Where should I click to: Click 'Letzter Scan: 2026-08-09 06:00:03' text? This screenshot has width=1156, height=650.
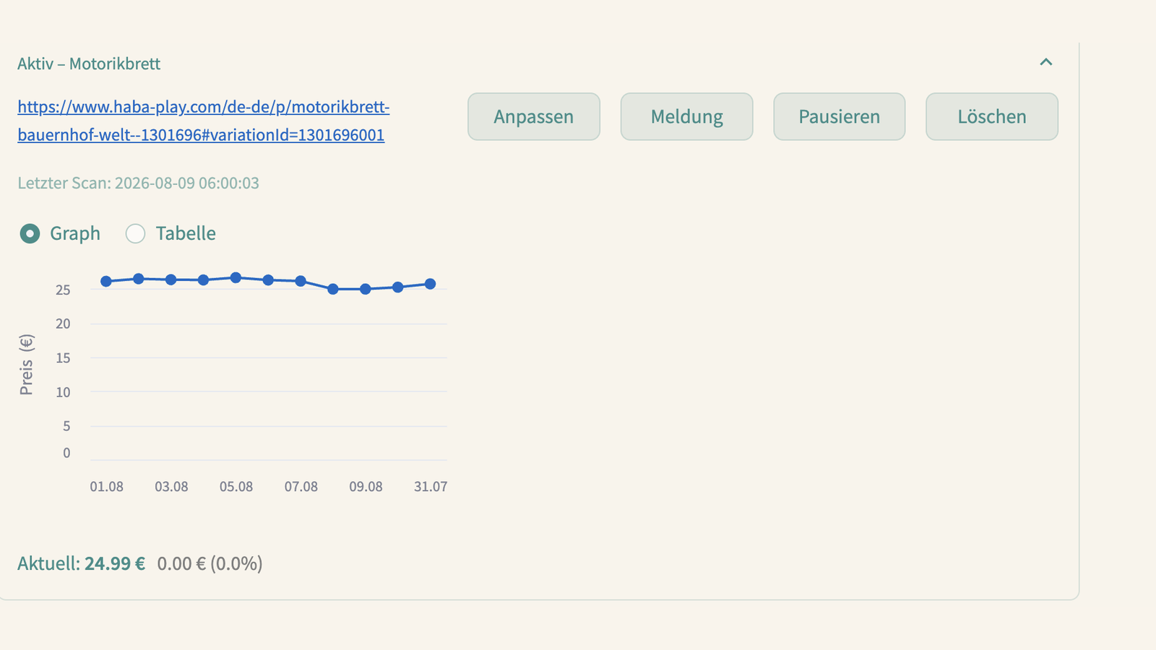pos(138,183)
